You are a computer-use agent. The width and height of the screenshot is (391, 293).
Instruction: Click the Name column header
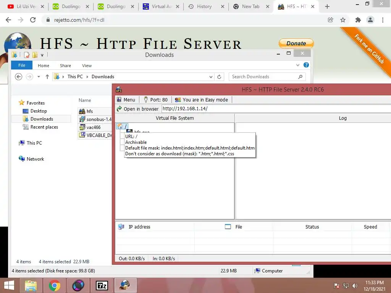(85, 100)
